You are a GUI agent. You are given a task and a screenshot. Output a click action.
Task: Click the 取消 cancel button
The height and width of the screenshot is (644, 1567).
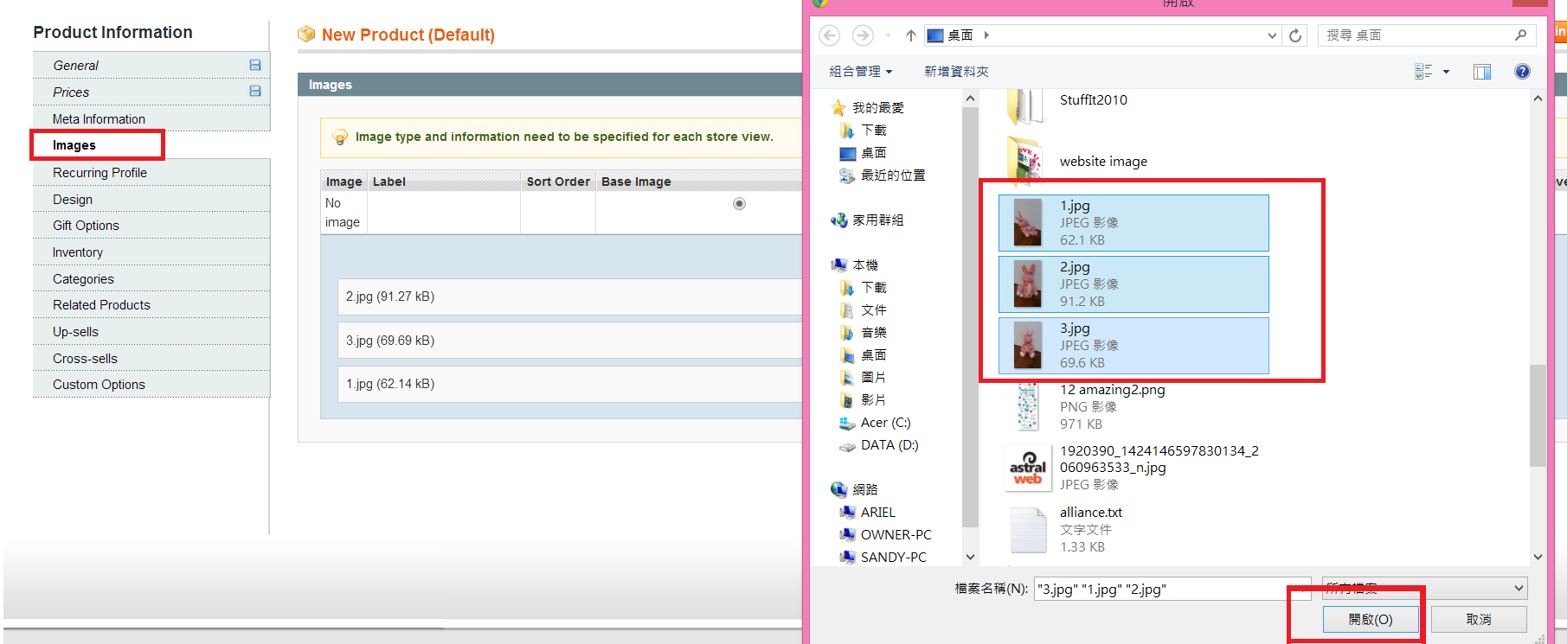(1478, 619)
